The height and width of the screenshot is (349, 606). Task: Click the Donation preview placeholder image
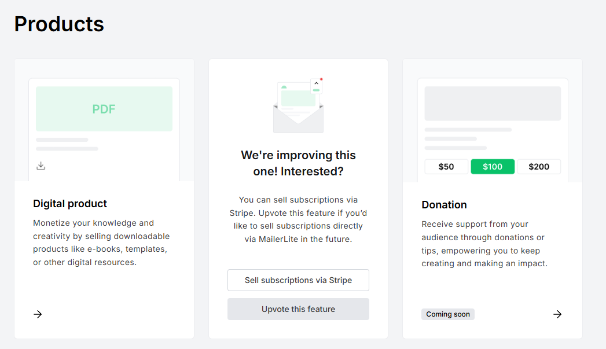[493, 103]
